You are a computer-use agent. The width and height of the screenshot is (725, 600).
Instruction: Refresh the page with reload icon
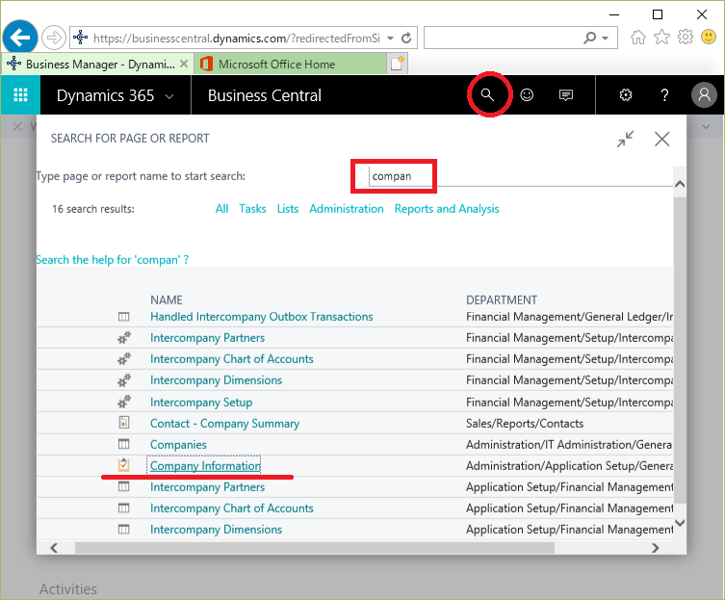click(406, 38)
